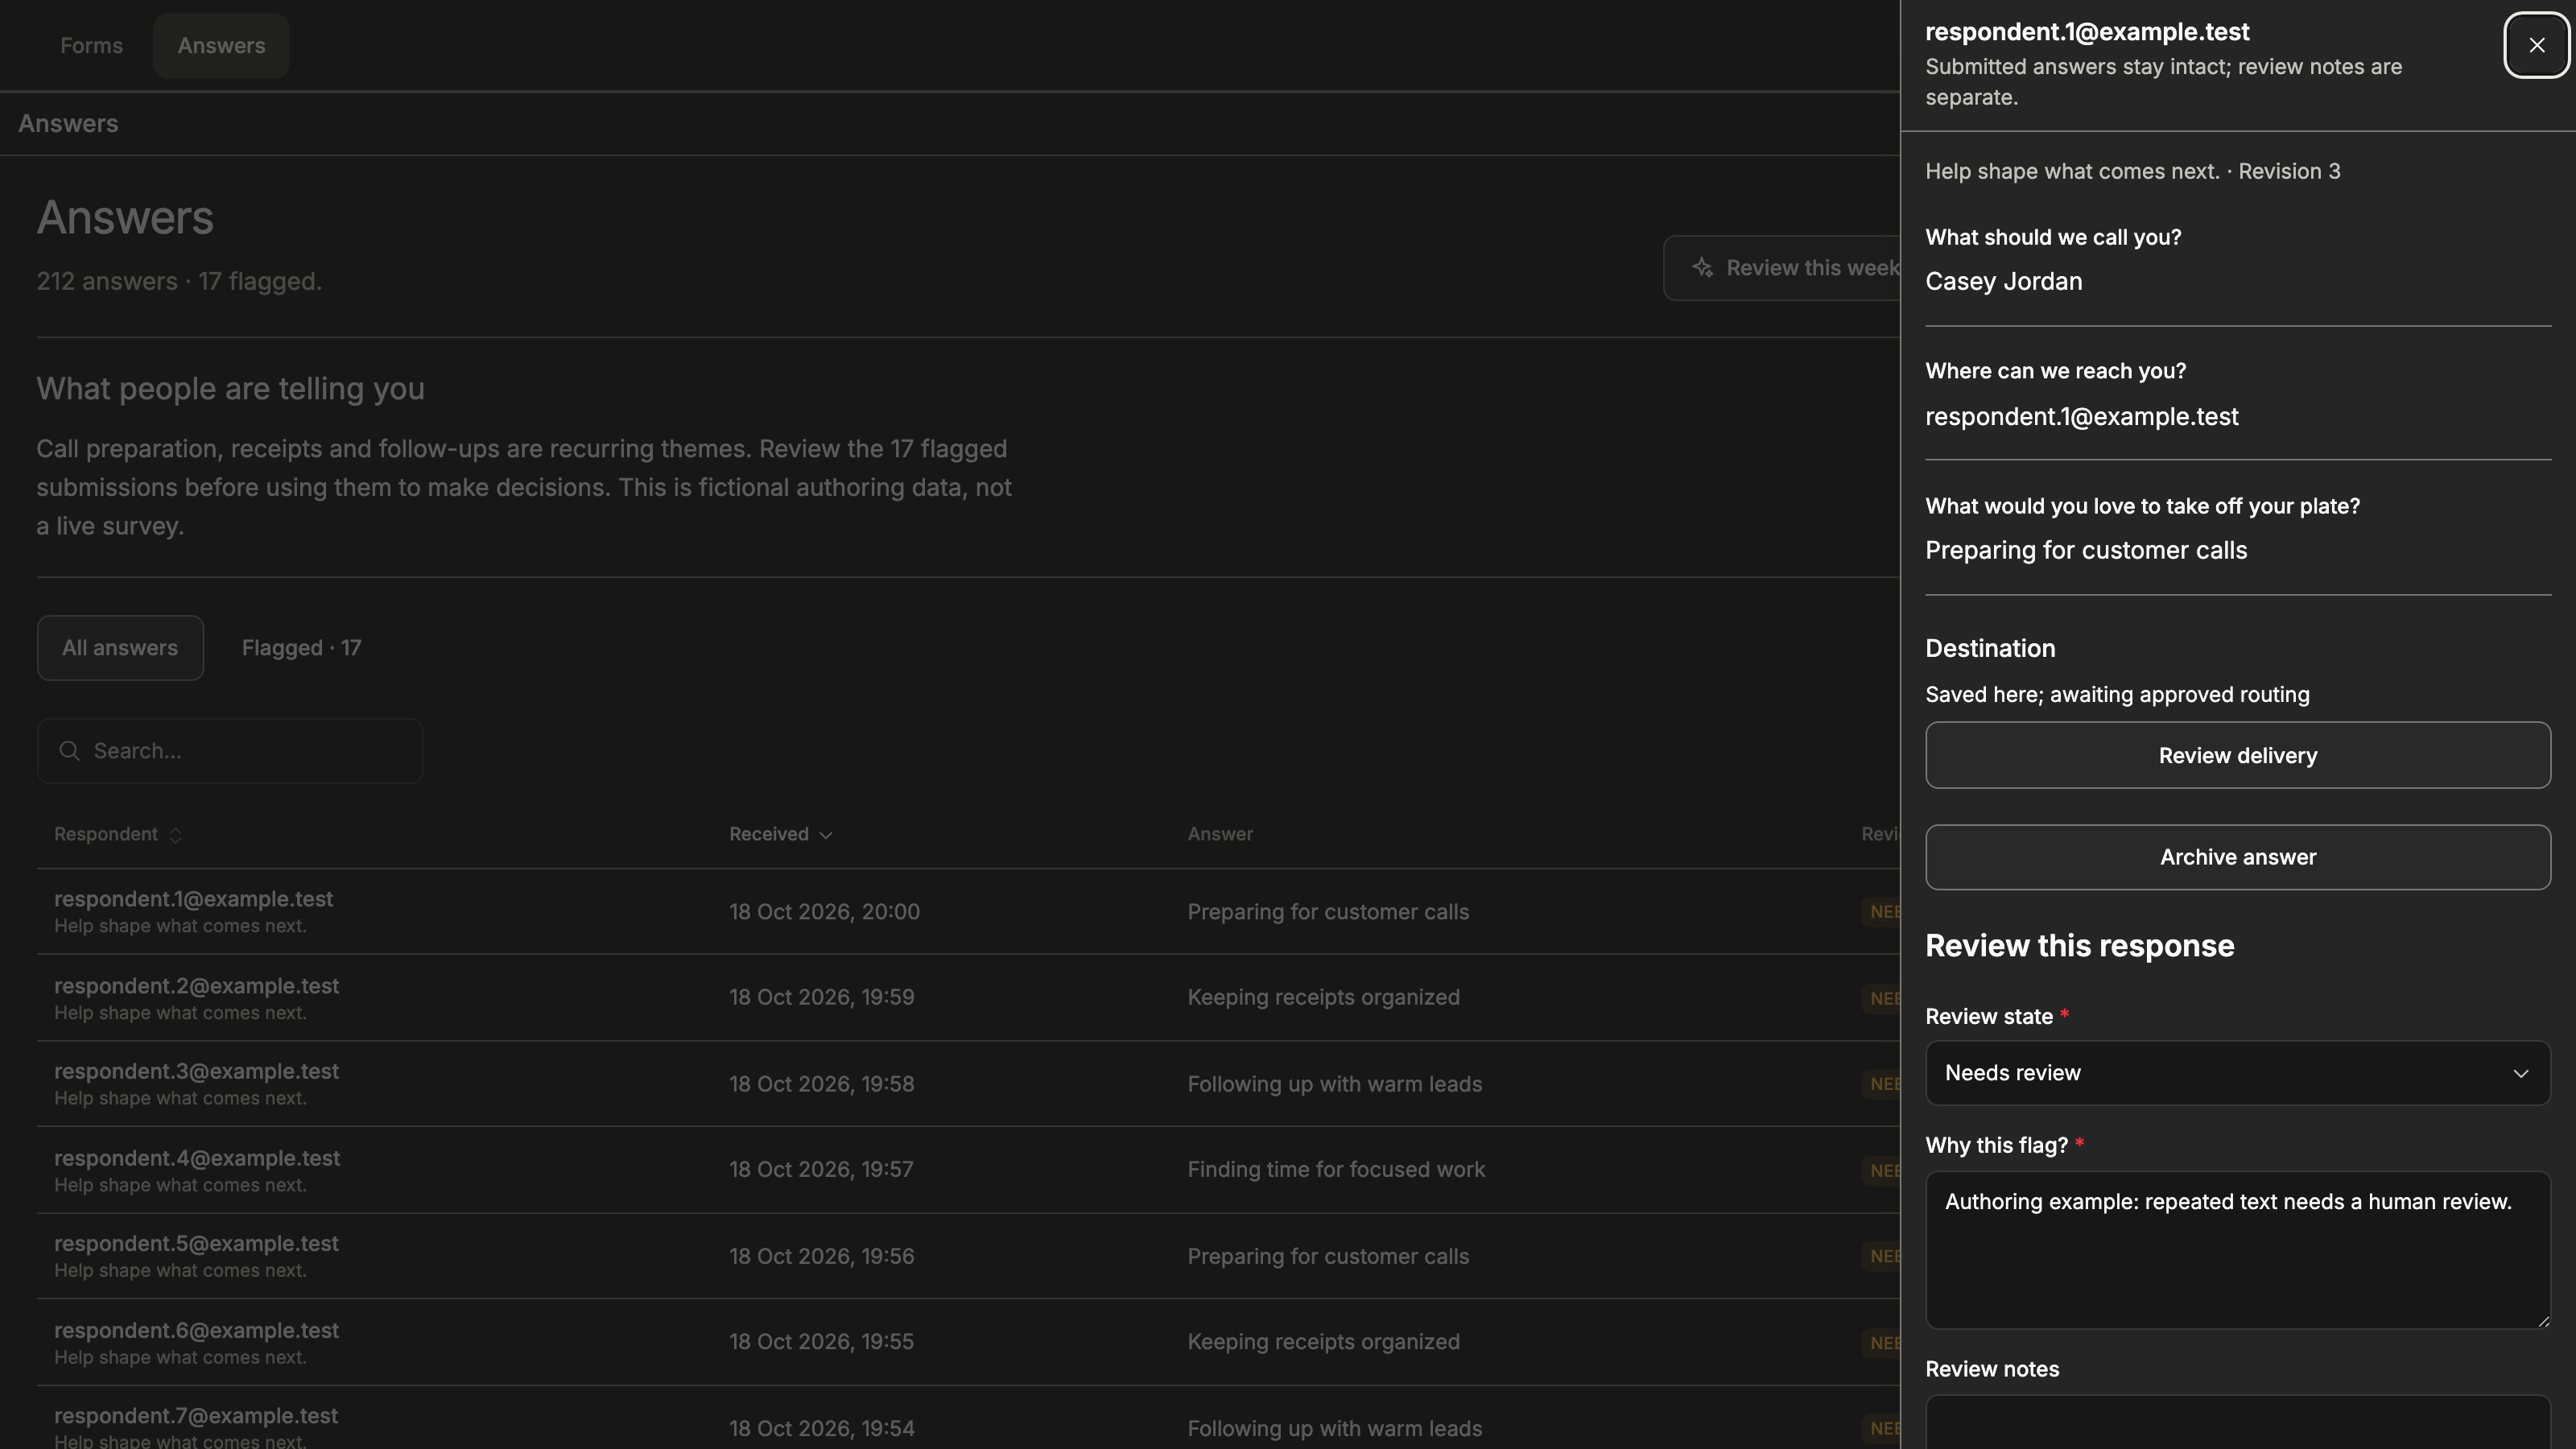Screen dimensions: 2576x1449
Task: Select the Answers tab in top navigation
Action: point(221,46)
